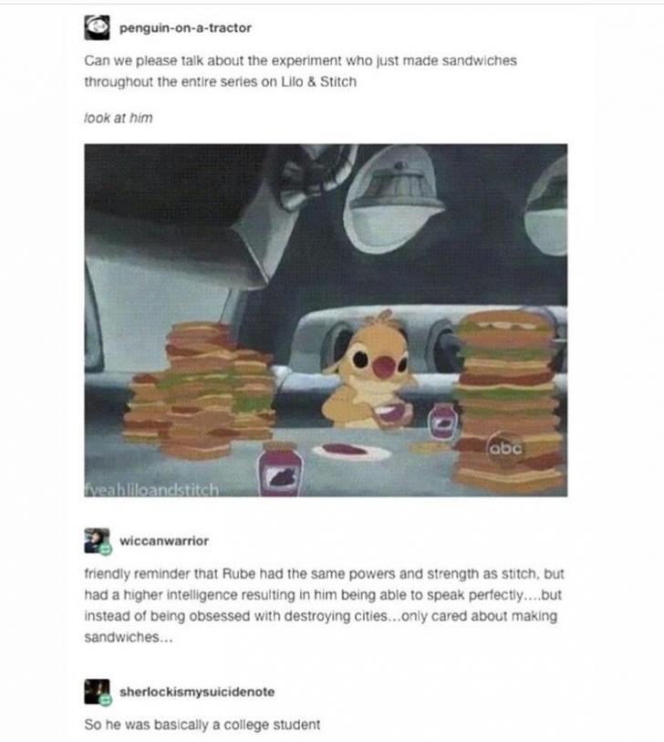This screenshot has height=742, width=664.
Task: Click the fyeahliloandstitch watermark text
Action: [151, 489]
